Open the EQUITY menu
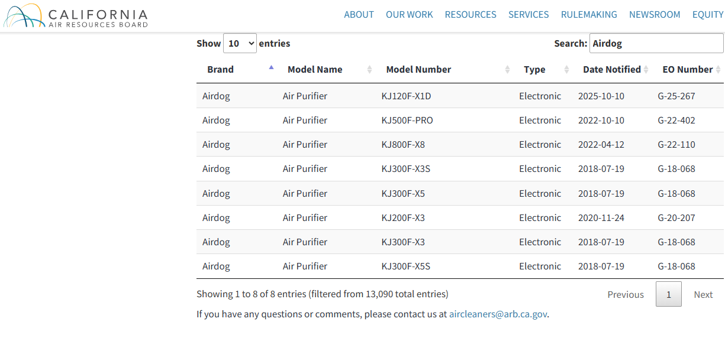Viewport: 725px width, 338px height. pos(708,15)
